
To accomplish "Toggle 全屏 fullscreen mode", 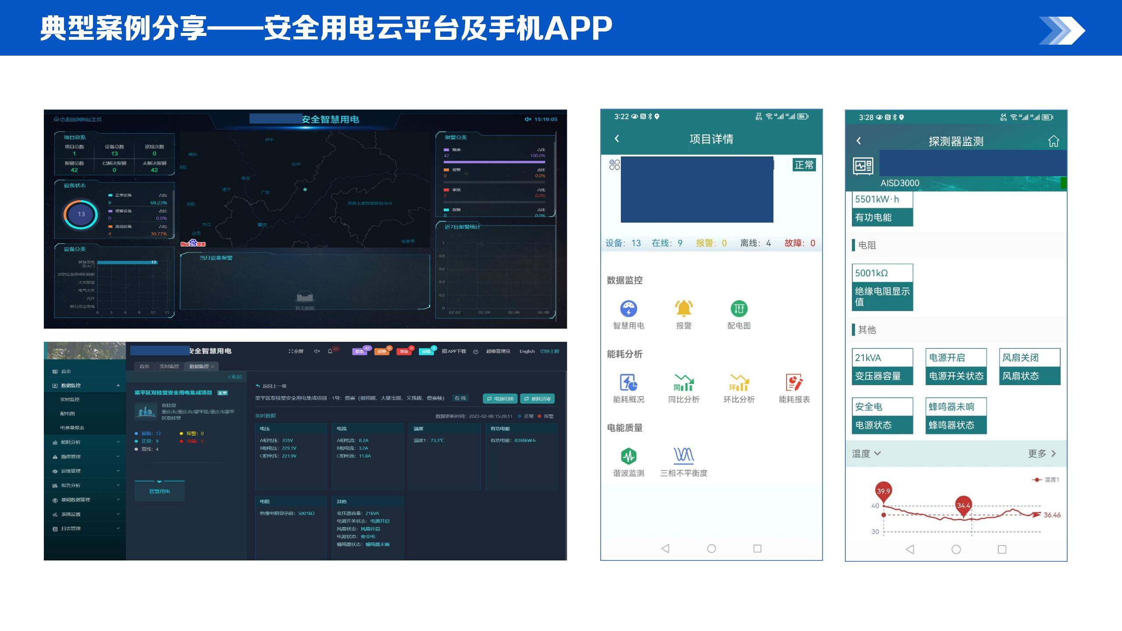I will pos(296,351).
